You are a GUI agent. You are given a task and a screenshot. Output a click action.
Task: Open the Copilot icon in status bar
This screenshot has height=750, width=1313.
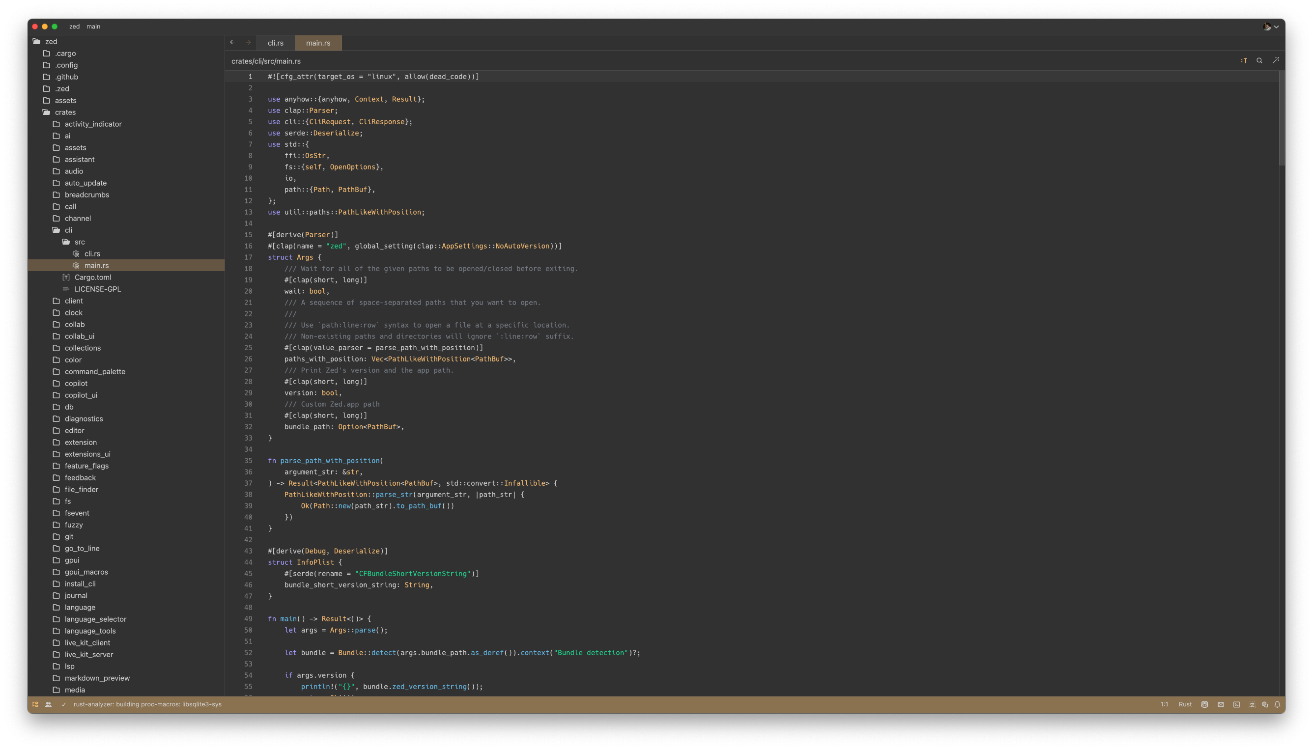pos(1205,704)
